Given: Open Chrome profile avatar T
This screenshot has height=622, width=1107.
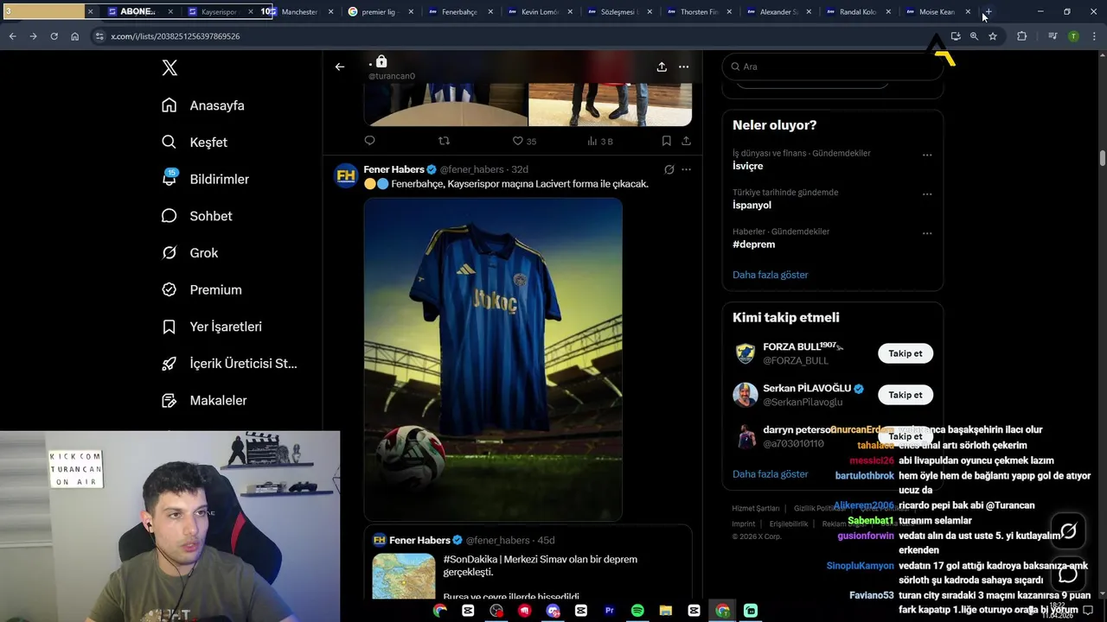Looking at the screenshot, I should 1073,36.
